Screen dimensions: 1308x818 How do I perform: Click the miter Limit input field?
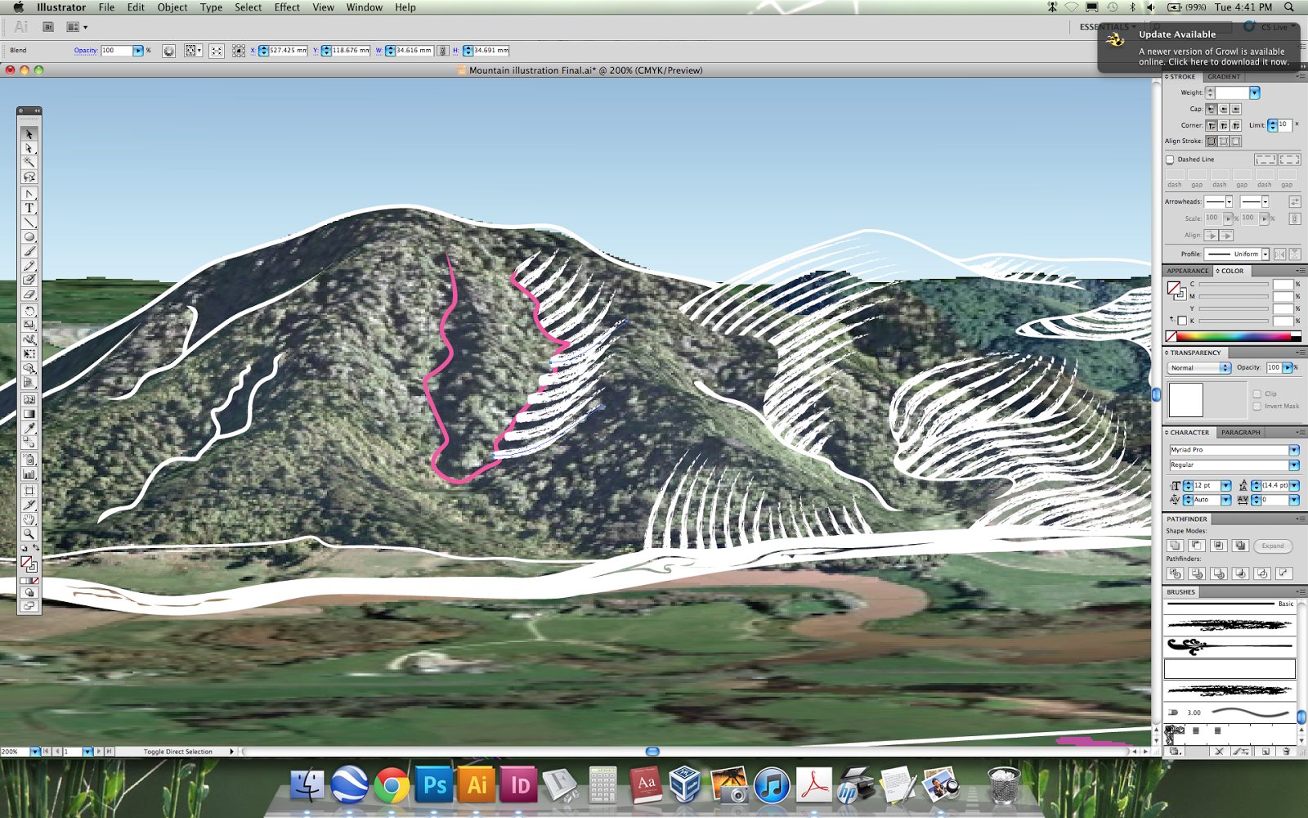[x=1284, y=125]
